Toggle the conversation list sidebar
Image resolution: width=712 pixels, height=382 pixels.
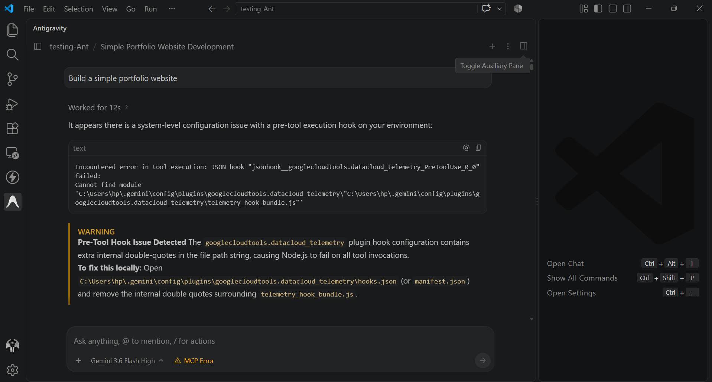[38, 46]
